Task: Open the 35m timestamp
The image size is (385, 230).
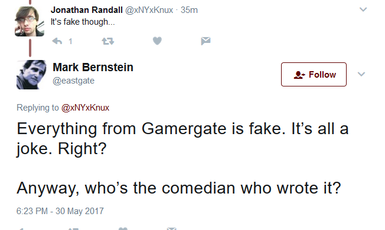Action: coord(189,10)
